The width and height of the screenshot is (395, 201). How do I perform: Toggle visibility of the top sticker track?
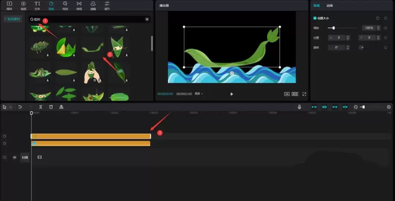tap(4, 136)
